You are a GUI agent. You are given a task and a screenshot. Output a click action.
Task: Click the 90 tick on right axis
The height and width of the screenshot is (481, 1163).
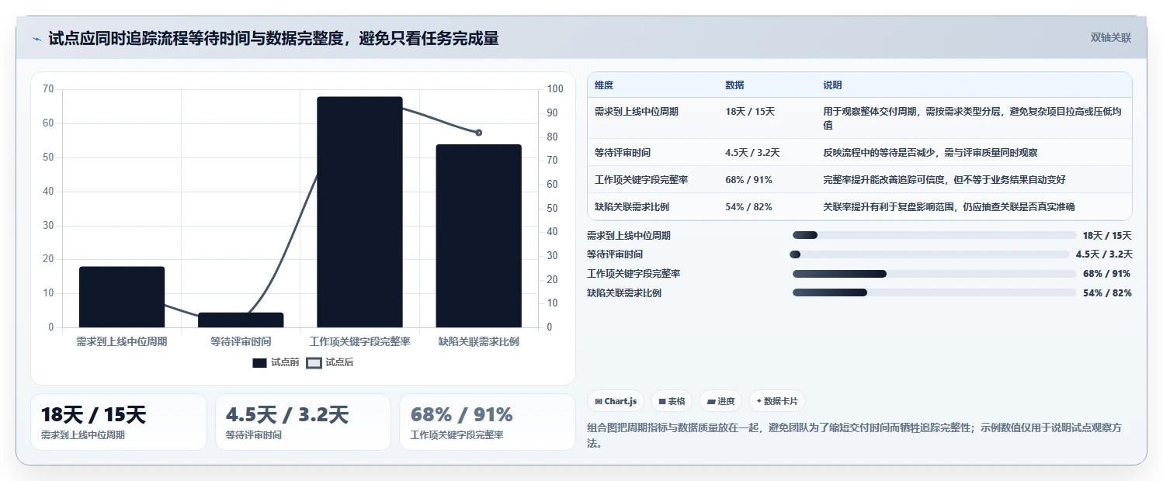552,113
